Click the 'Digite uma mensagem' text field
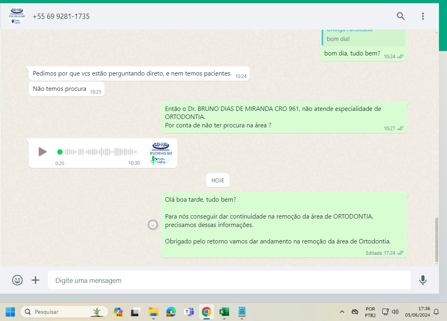Image resolution: width=447 pixels, height=321 pixels. click(x=229, y=280)
